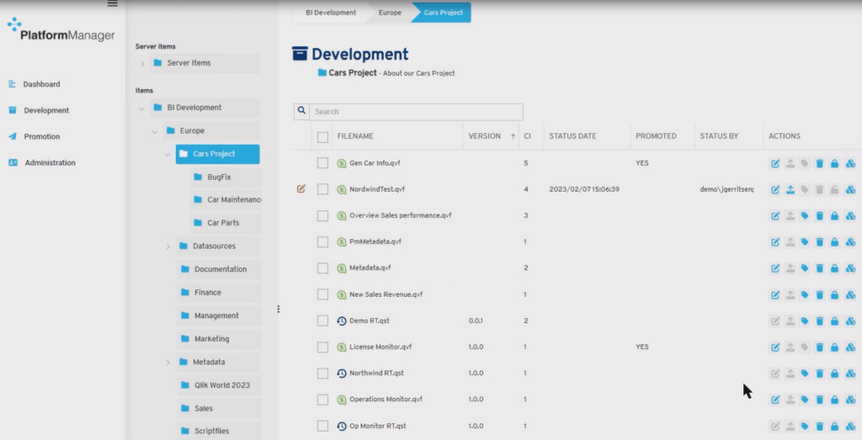
Task: Check the box for License Monitor.qvf
Action: pos(322,347)
